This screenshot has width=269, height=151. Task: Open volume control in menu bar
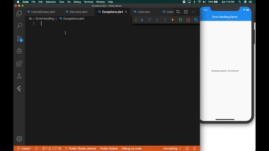coord(204,2)
